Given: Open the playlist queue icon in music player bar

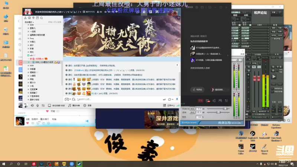Looking at the screenshot, I should (226, 101).
